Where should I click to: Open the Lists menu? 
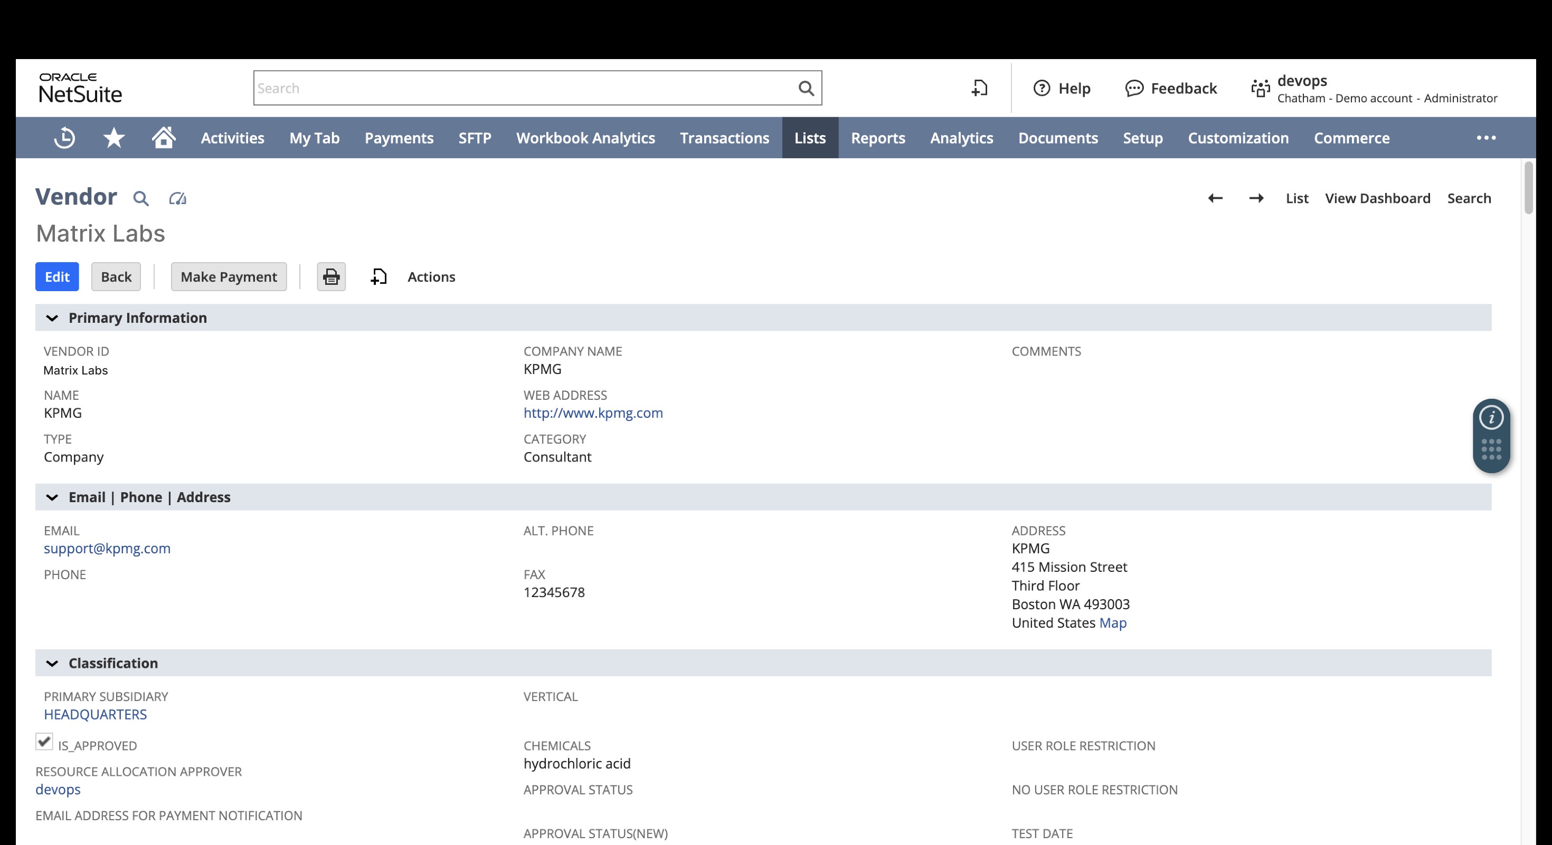[810, 138]
